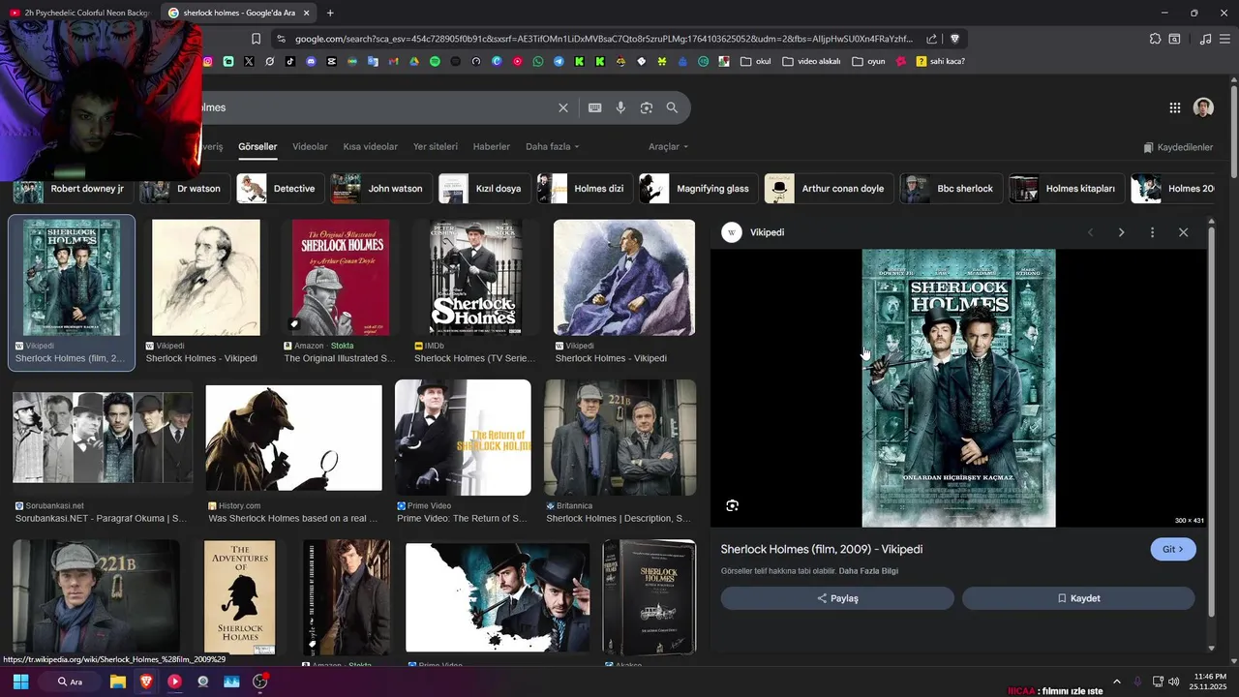Switch to the Yer siteleri tab
The image size is (1239, 697).
(436, 147)
